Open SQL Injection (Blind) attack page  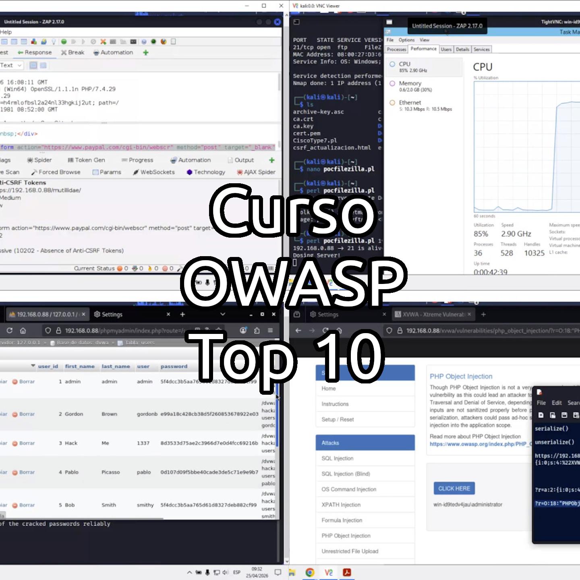click(x=365, y=474)
